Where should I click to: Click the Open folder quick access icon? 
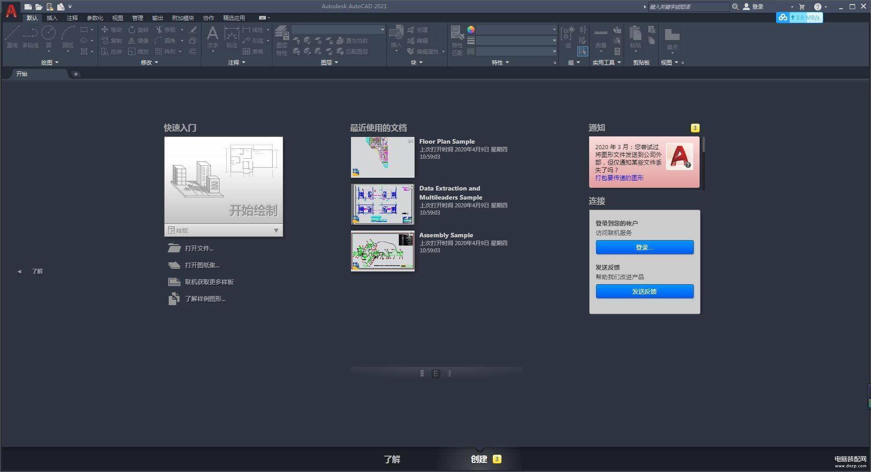click(x=39, y=7)
